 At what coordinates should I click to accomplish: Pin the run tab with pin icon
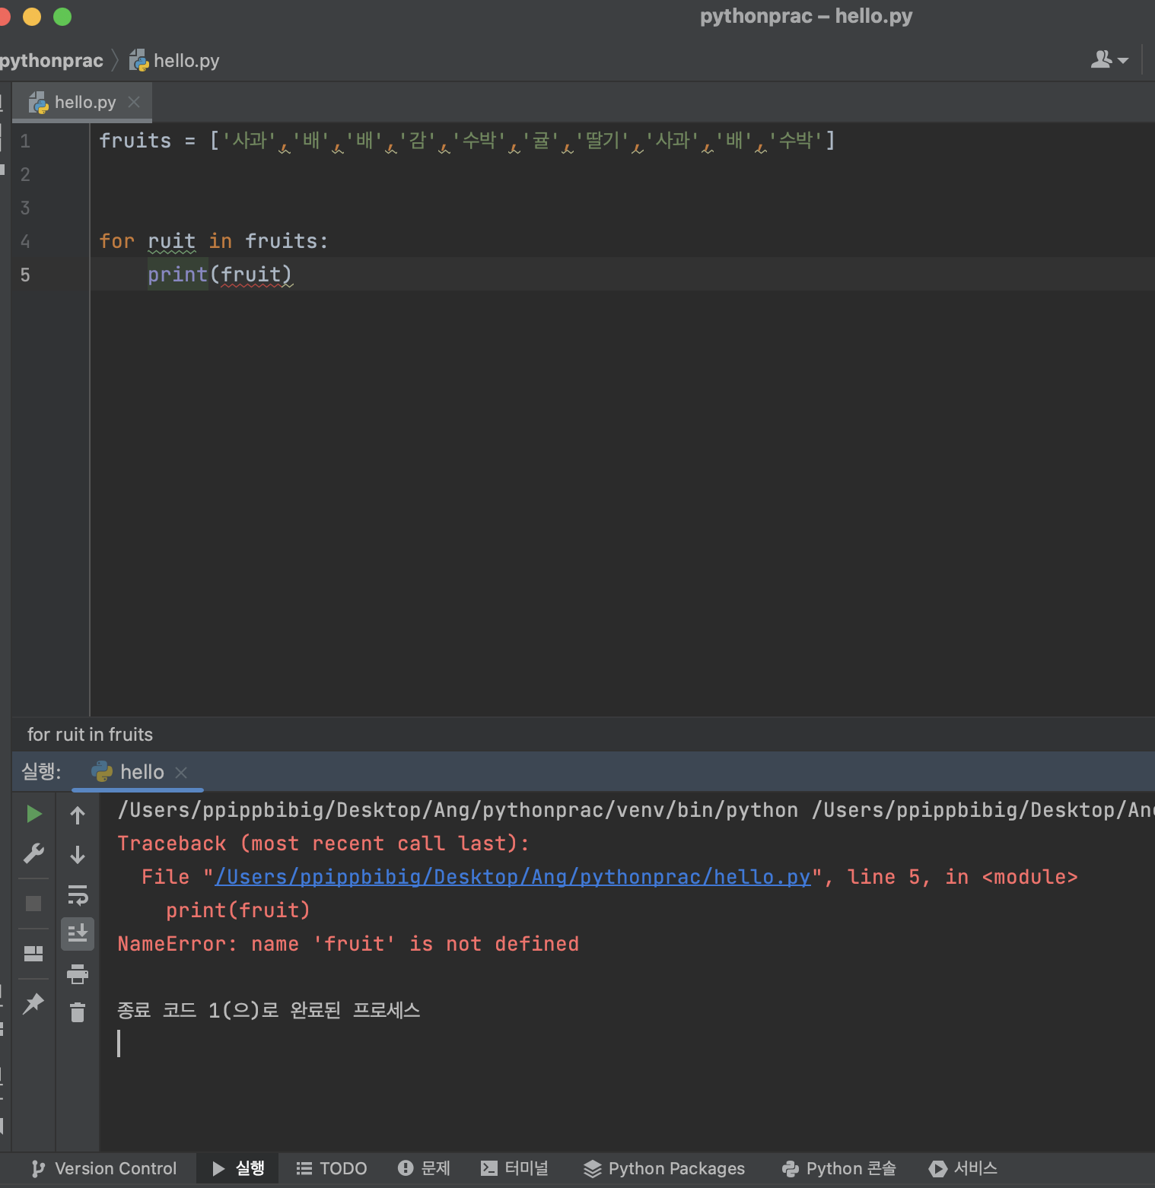tap(33, 1004)
